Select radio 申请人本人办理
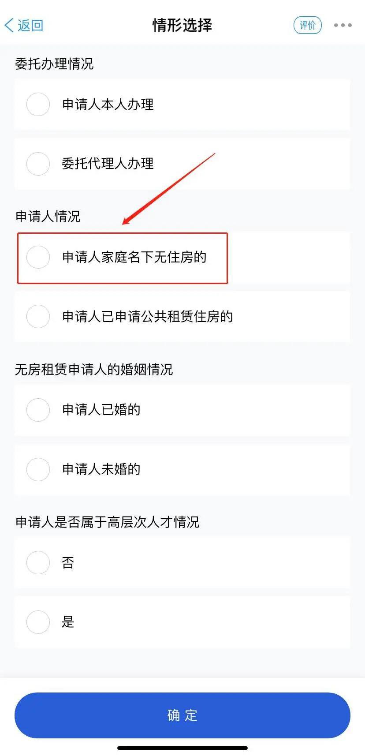This screenshot has width=365, height=756. [x=38, y=105]
